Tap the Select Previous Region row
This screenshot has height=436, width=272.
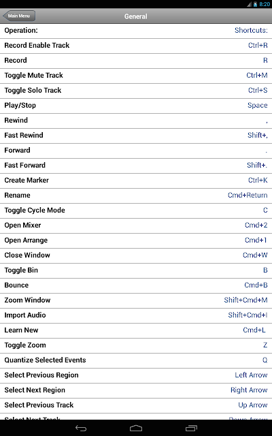point(136,376)
